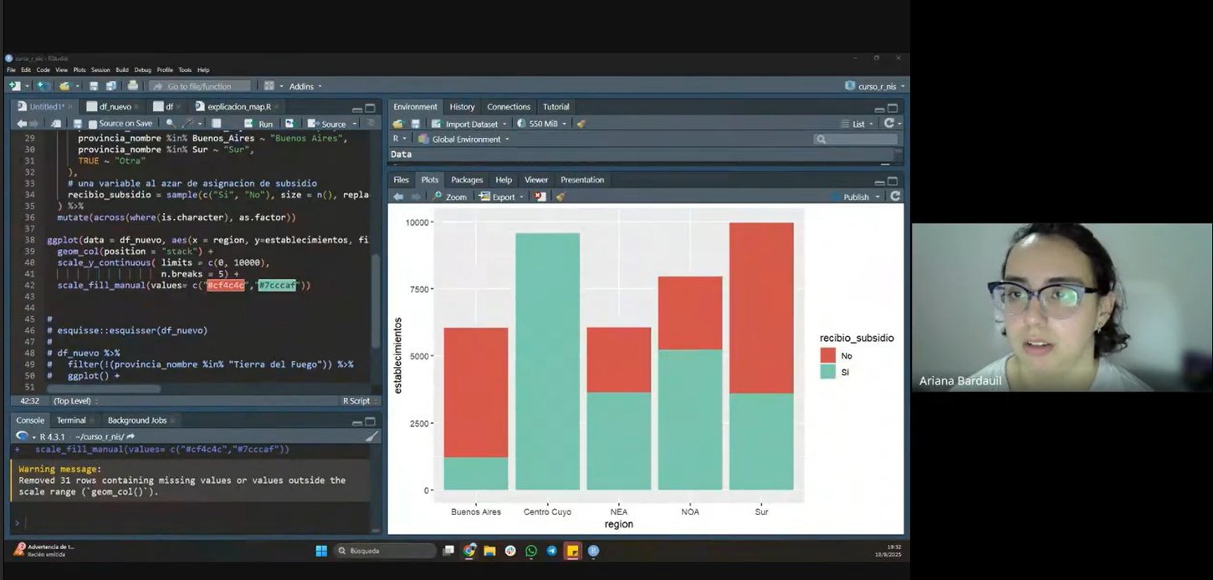Click the #cf4c4c color highlight in code

[226, 286]
